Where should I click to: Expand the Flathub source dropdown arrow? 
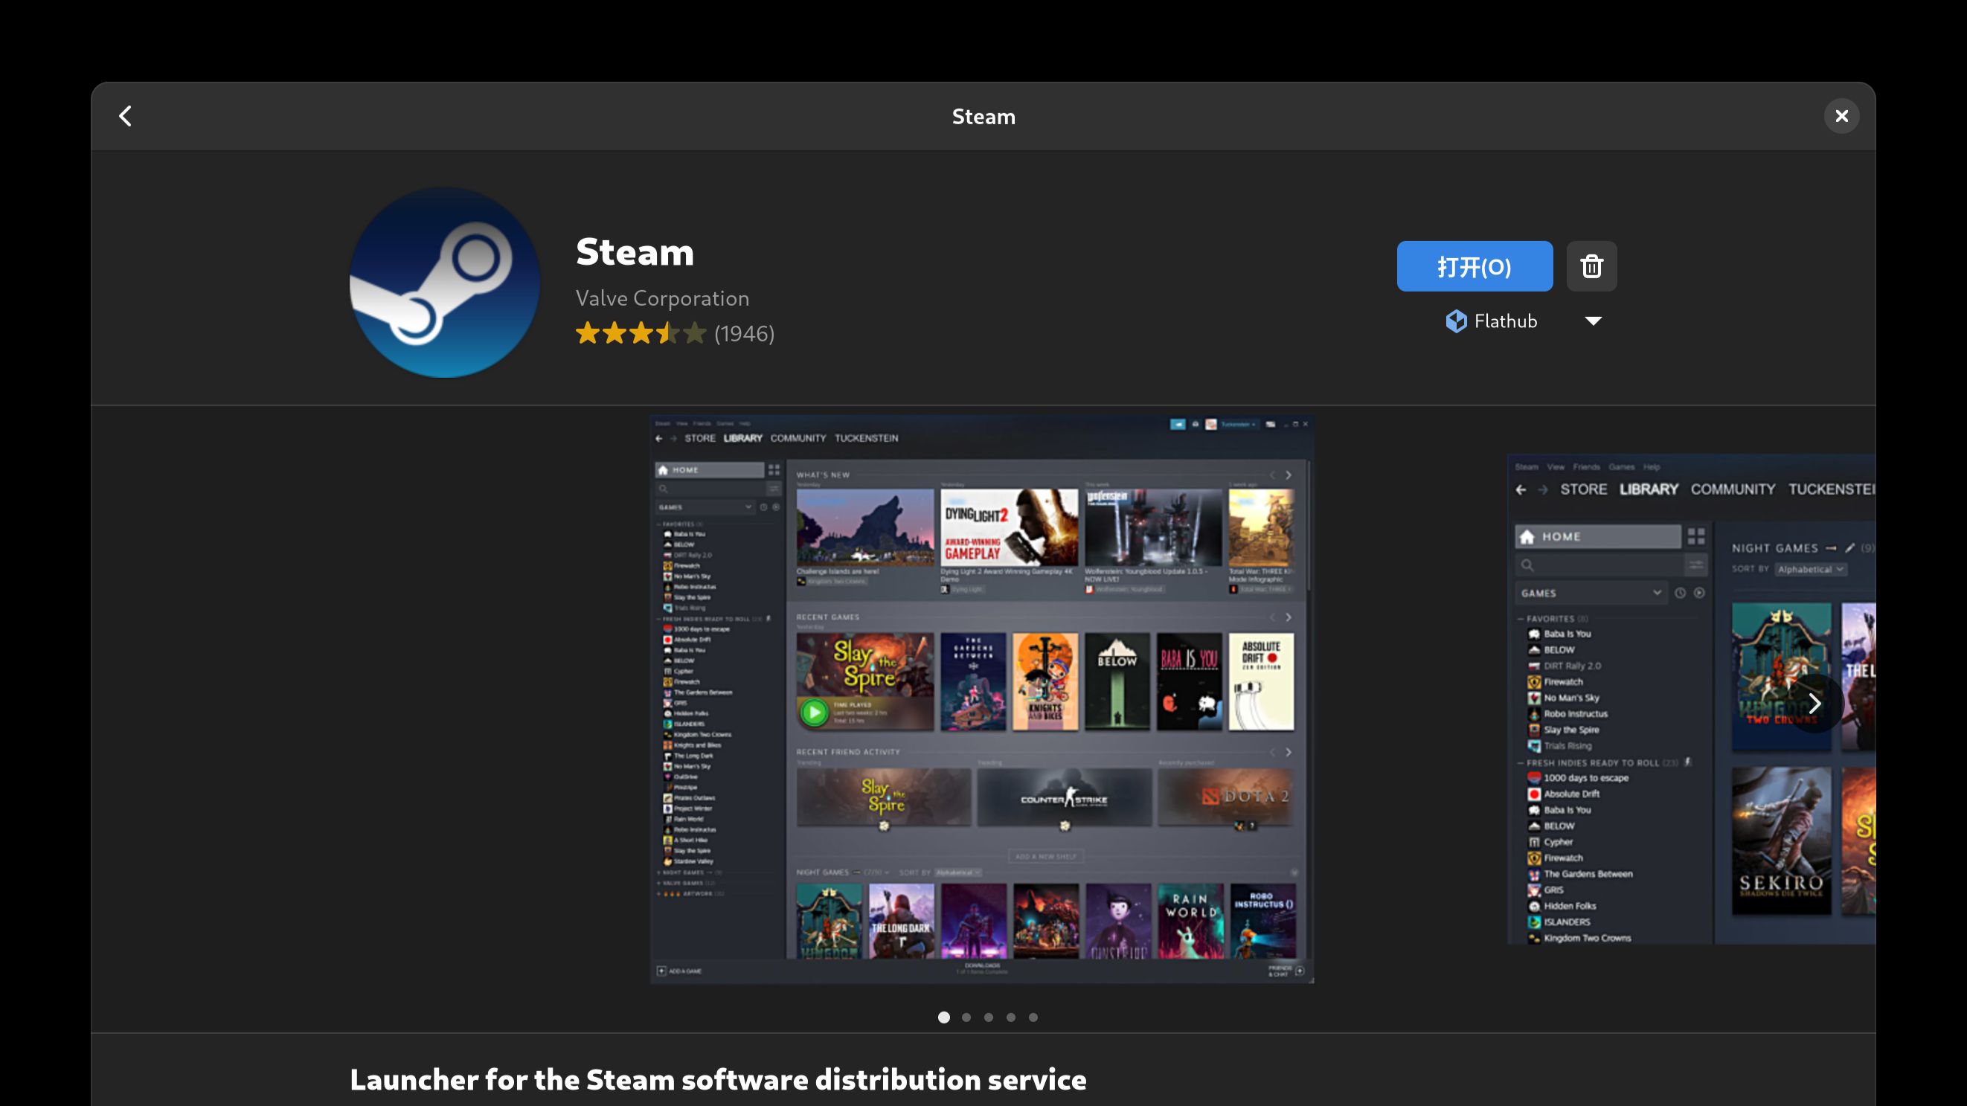[x=1593, y=321]
